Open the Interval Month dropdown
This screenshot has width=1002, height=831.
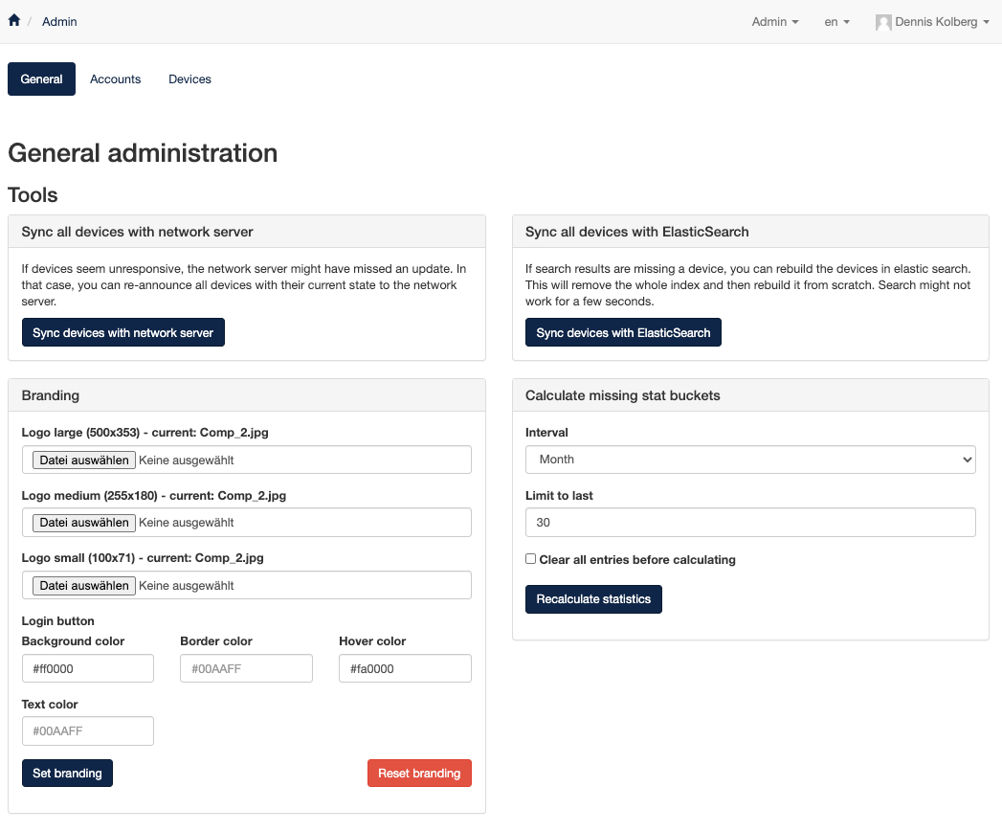point(750,460)
